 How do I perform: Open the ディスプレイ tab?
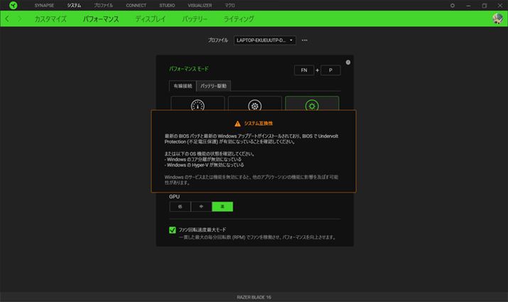(x=149, y=18)
